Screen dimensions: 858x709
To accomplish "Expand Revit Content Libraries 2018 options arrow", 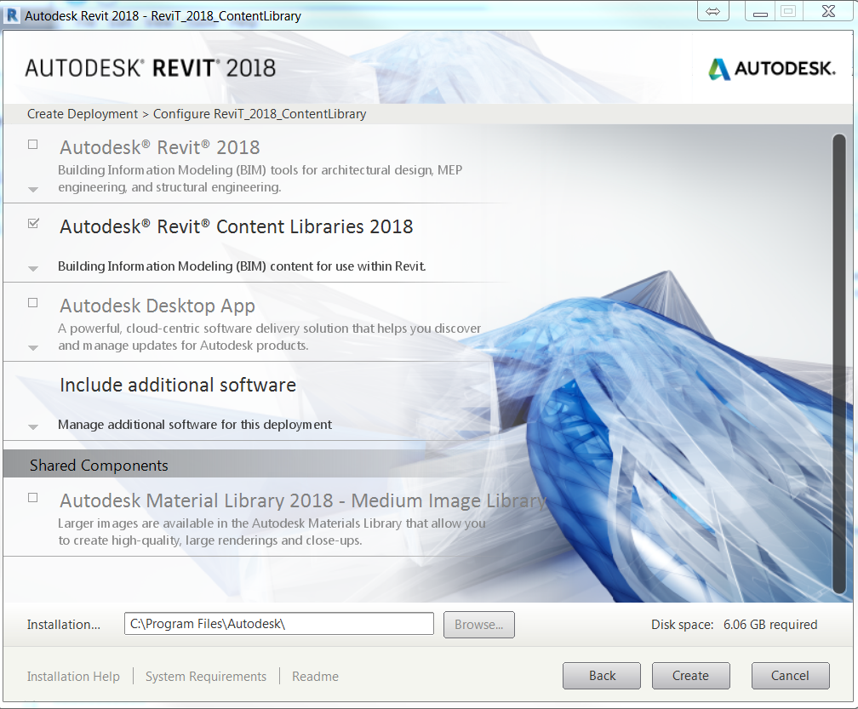I will click(33, 269).
